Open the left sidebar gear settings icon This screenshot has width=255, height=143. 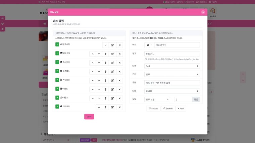coord(2,29)
